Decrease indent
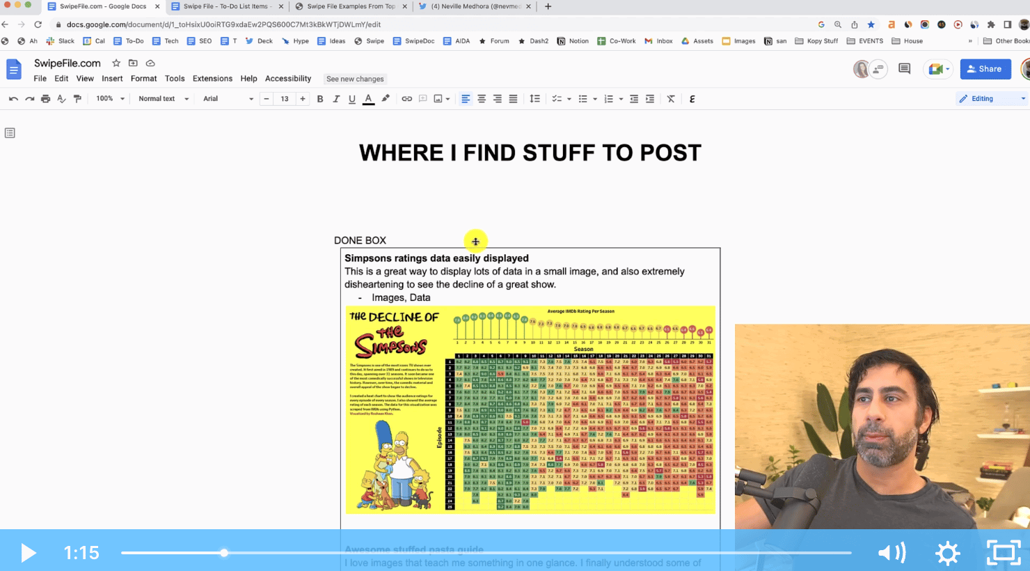This screenshot has width=1030, height=571. [634, 99]
